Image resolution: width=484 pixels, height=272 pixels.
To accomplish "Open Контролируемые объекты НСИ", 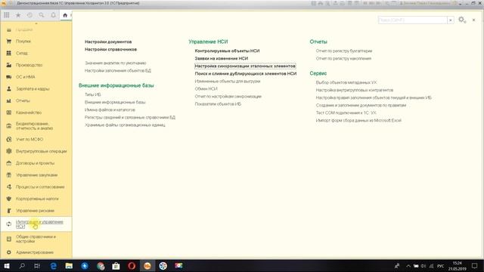I will pos(227,51).
